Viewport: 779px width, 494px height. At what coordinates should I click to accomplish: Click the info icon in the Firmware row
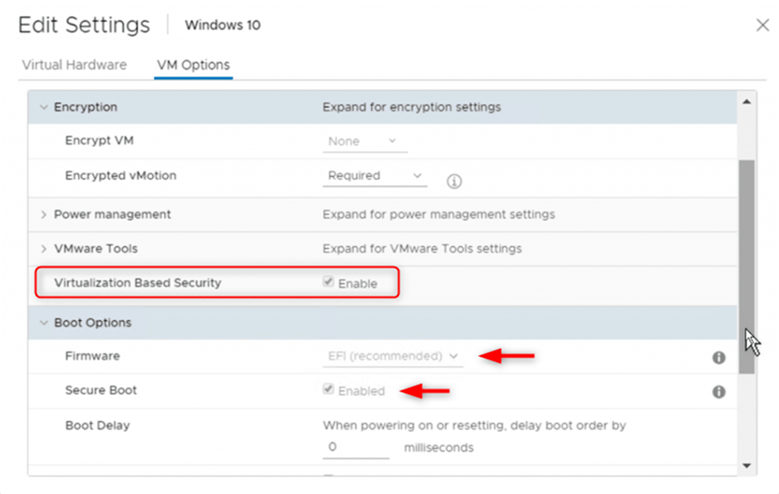[x=719, y=357]
